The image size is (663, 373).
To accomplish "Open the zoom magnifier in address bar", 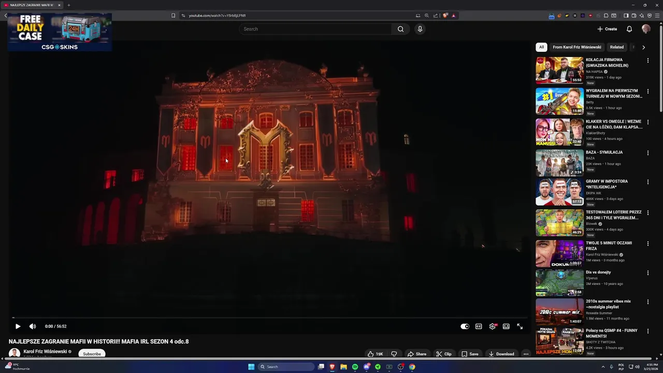I will [x=427, y=16].
